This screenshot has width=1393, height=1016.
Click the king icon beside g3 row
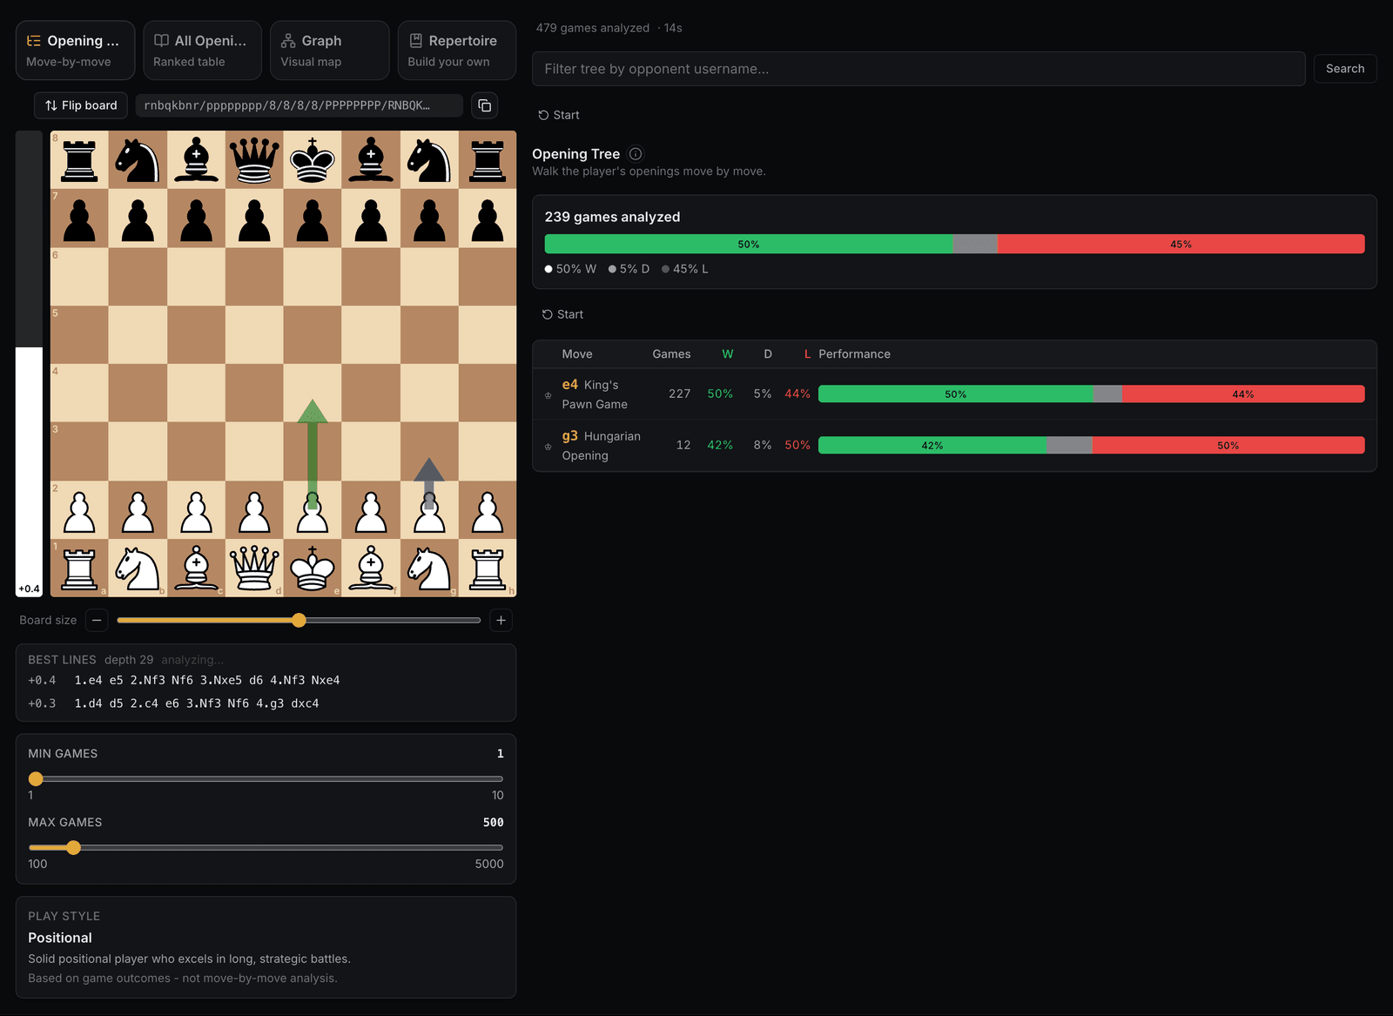(548, 447)
